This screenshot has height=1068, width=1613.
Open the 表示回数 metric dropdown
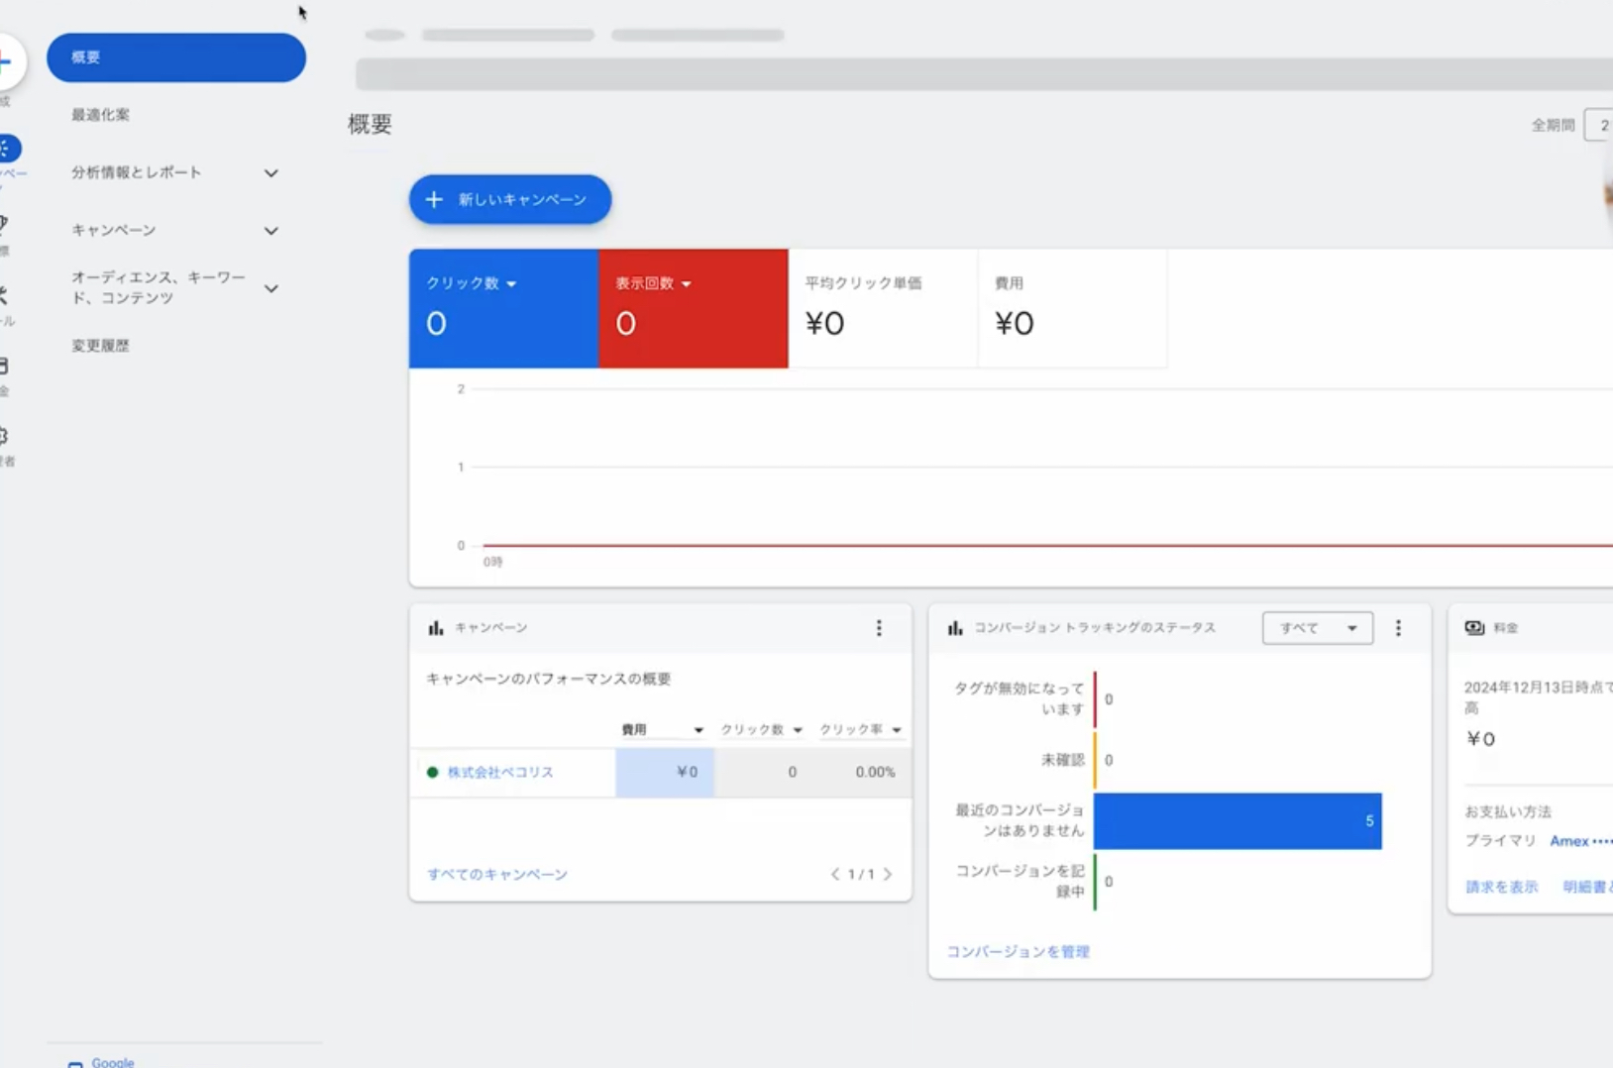686,284
